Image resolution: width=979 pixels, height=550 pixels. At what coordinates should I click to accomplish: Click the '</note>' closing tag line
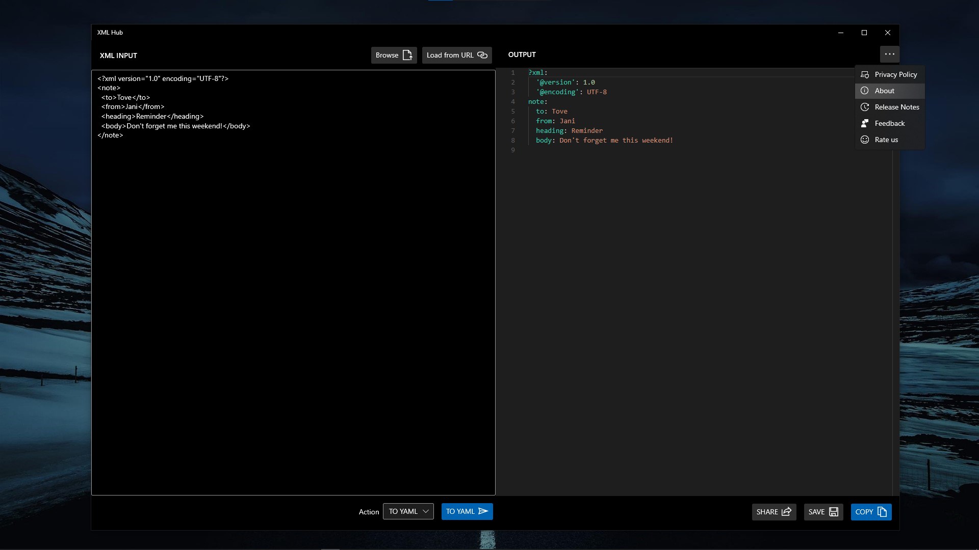pyautogui.click(x=110, y=135)
